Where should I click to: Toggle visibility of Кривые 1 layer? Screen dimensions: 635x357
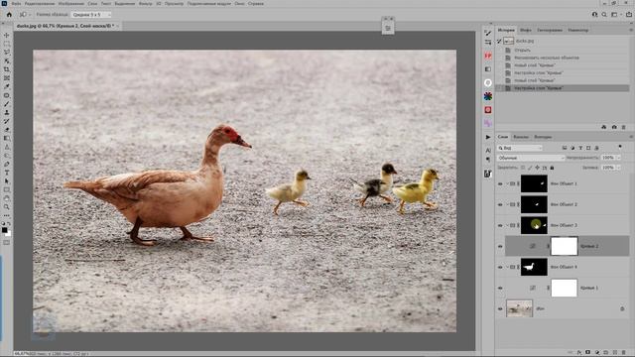(500, 288)
